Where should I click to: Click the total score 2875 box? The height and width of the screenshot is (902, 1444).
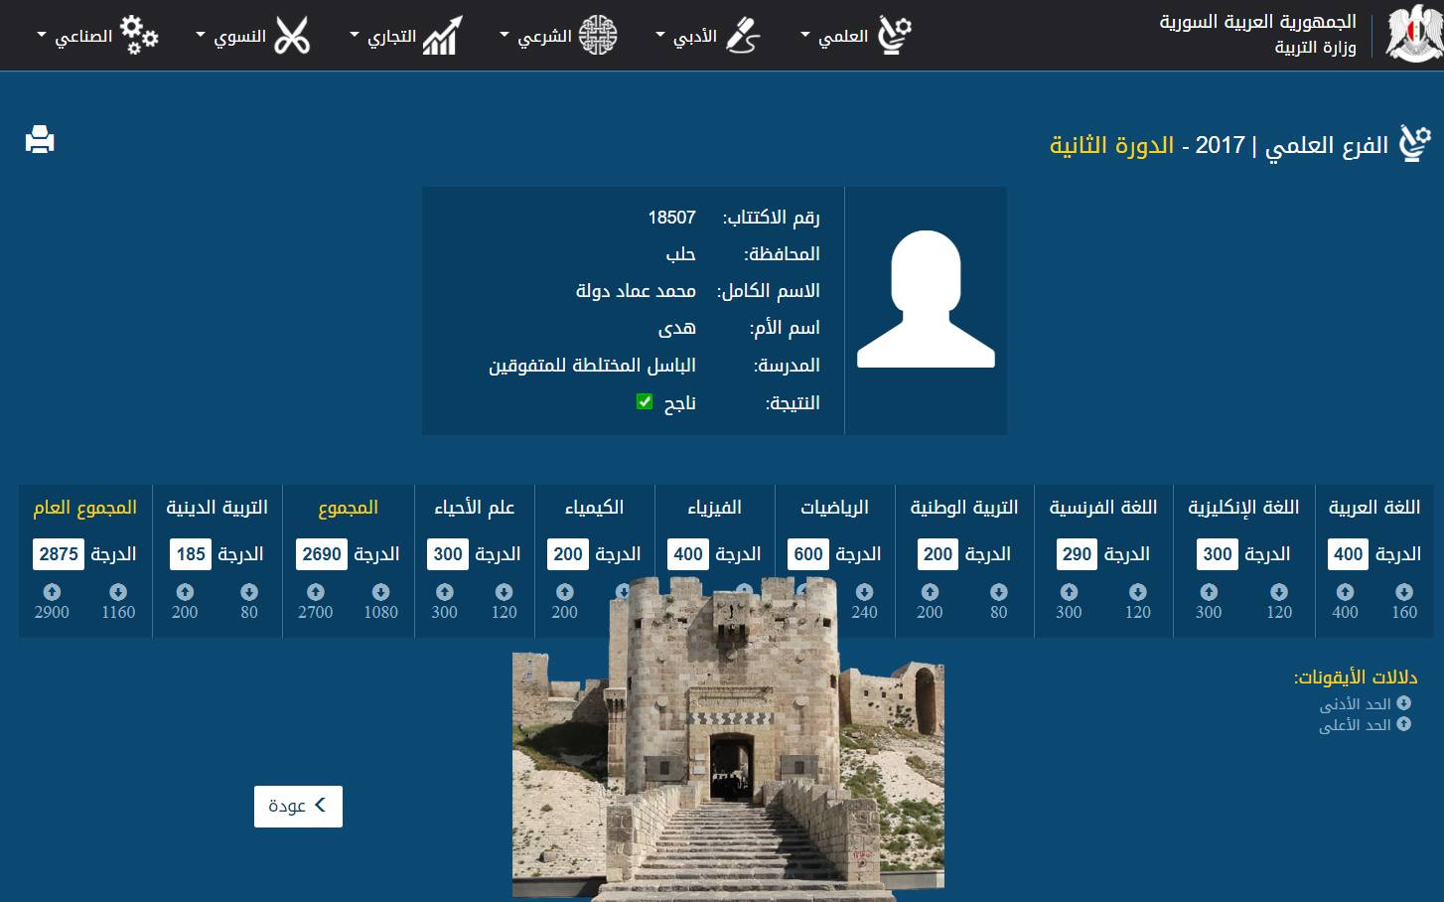59,554
